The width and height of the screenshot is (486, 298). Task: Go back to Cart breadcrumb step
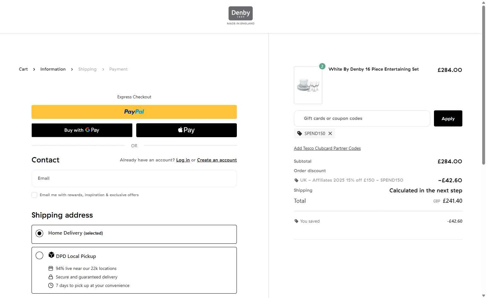(23, 69)
